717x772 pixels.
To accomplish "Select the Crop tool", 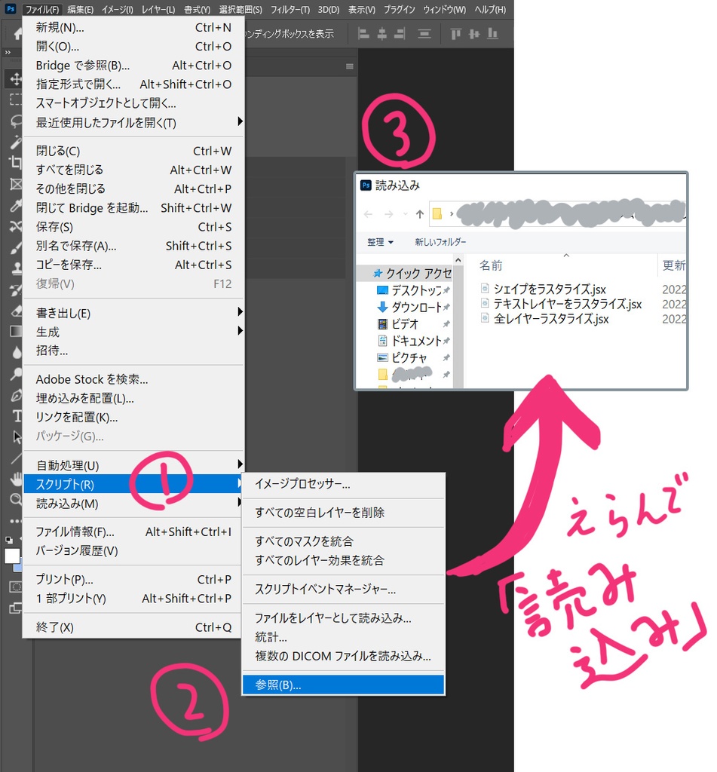I will pos(14,160).
